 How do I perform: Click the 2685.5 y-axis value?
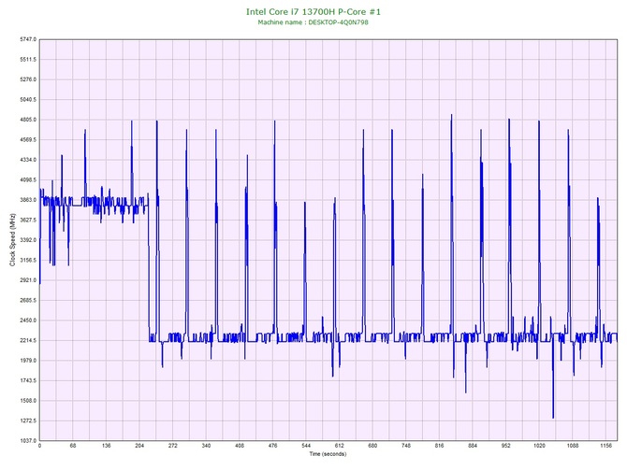(28, 300)
